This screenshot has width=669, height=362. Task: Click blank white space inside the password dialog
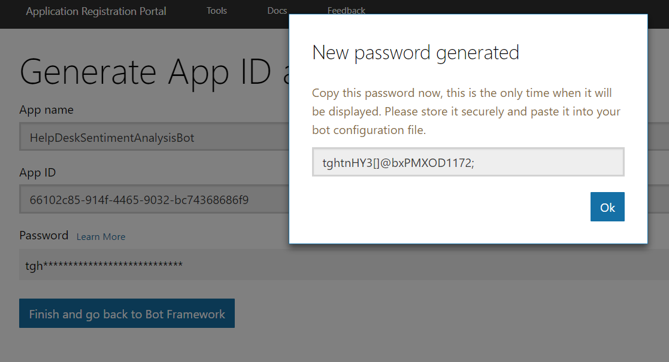click(x=426, y=209)
